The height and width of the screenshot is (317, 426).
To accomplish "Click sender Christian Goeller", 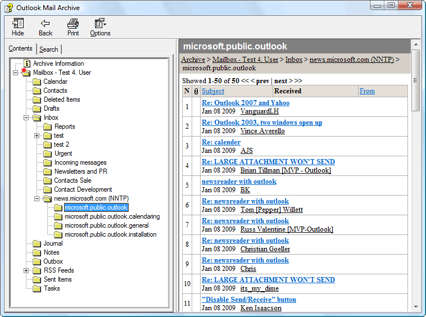I will (265, 249).
